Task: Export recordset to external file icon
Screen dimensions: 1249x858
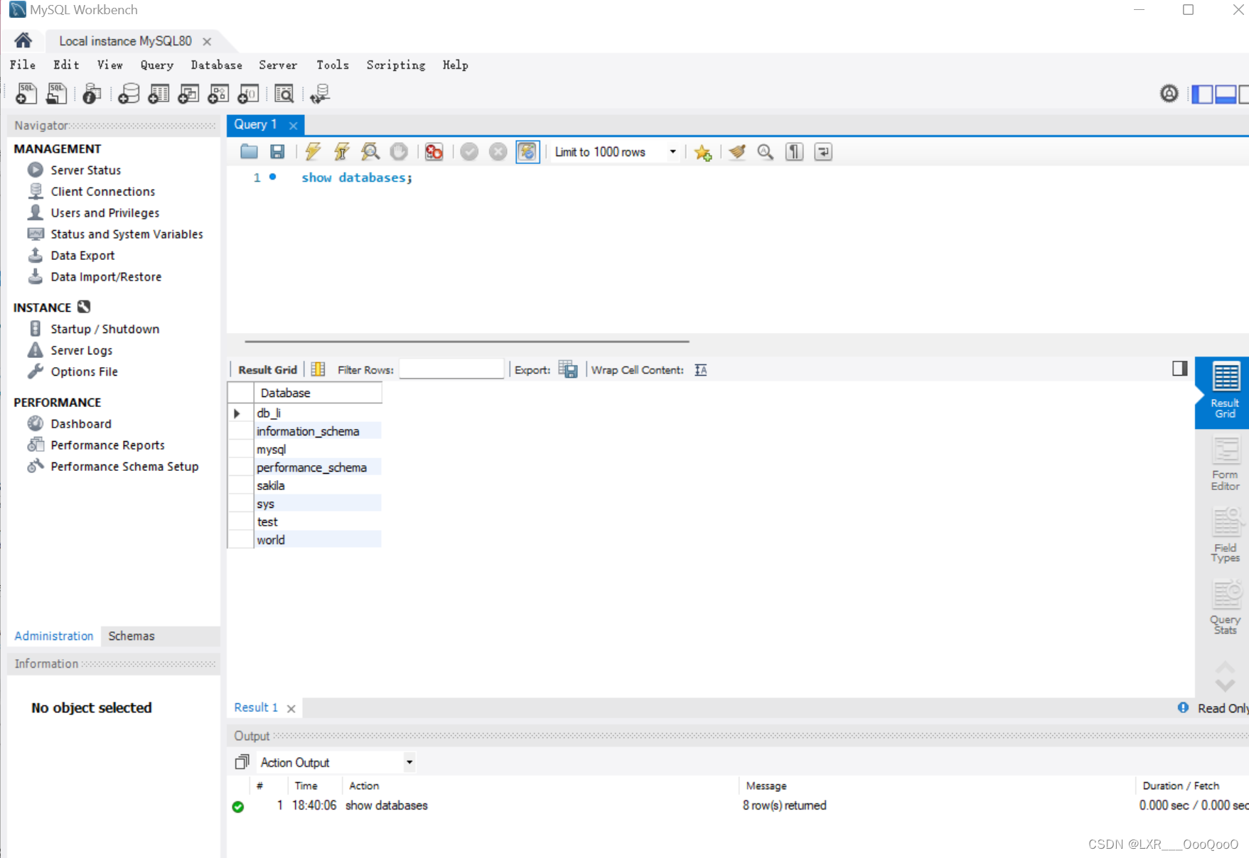Action: (x=568, y=369)
